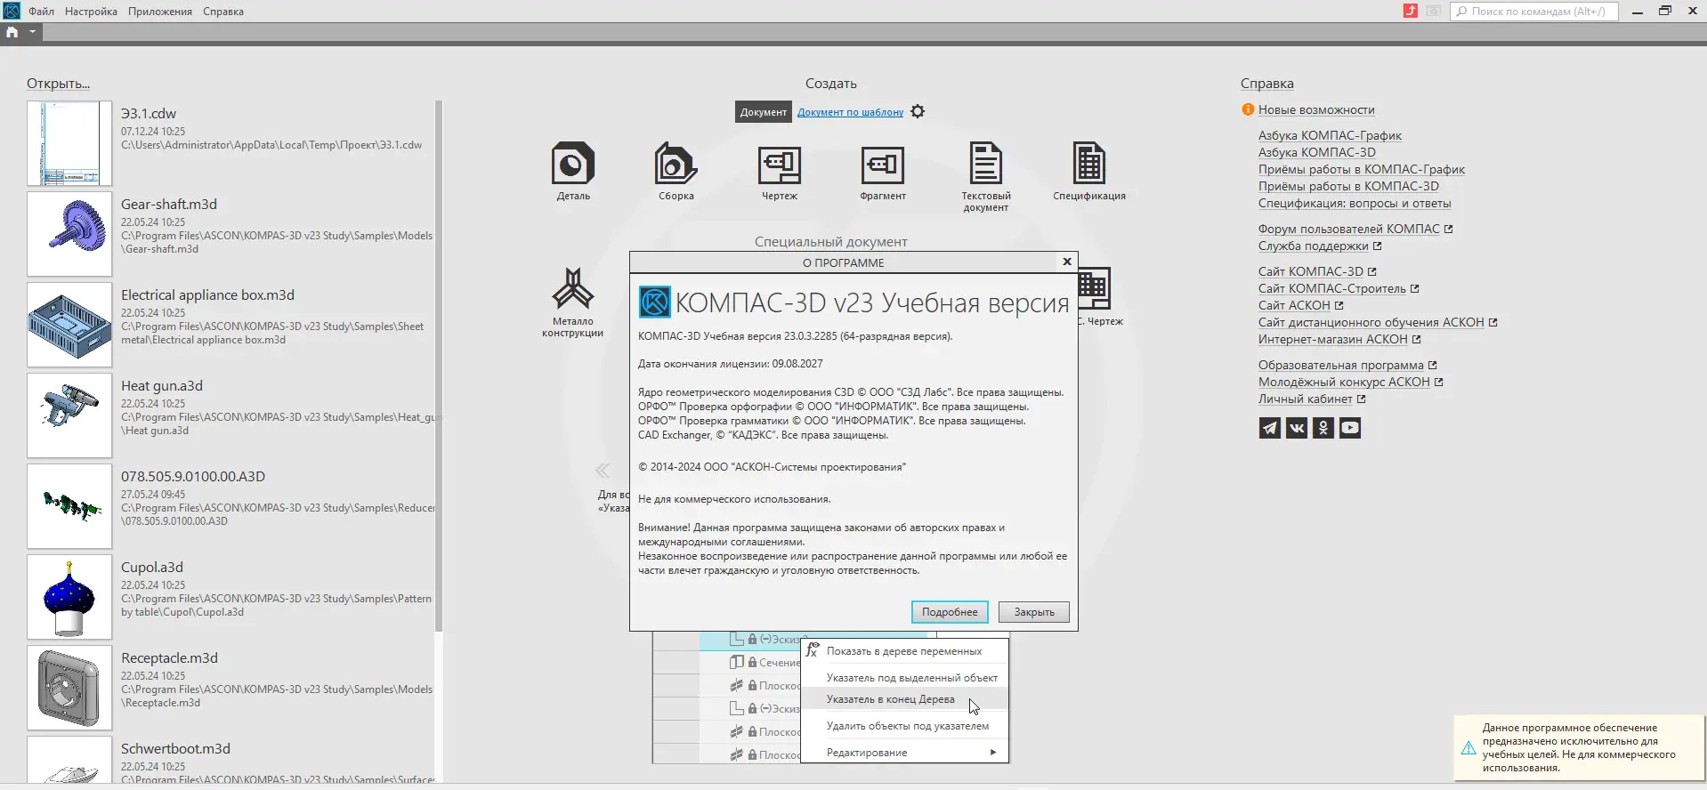Open the Новые возможности link

tap(1316, 109)
